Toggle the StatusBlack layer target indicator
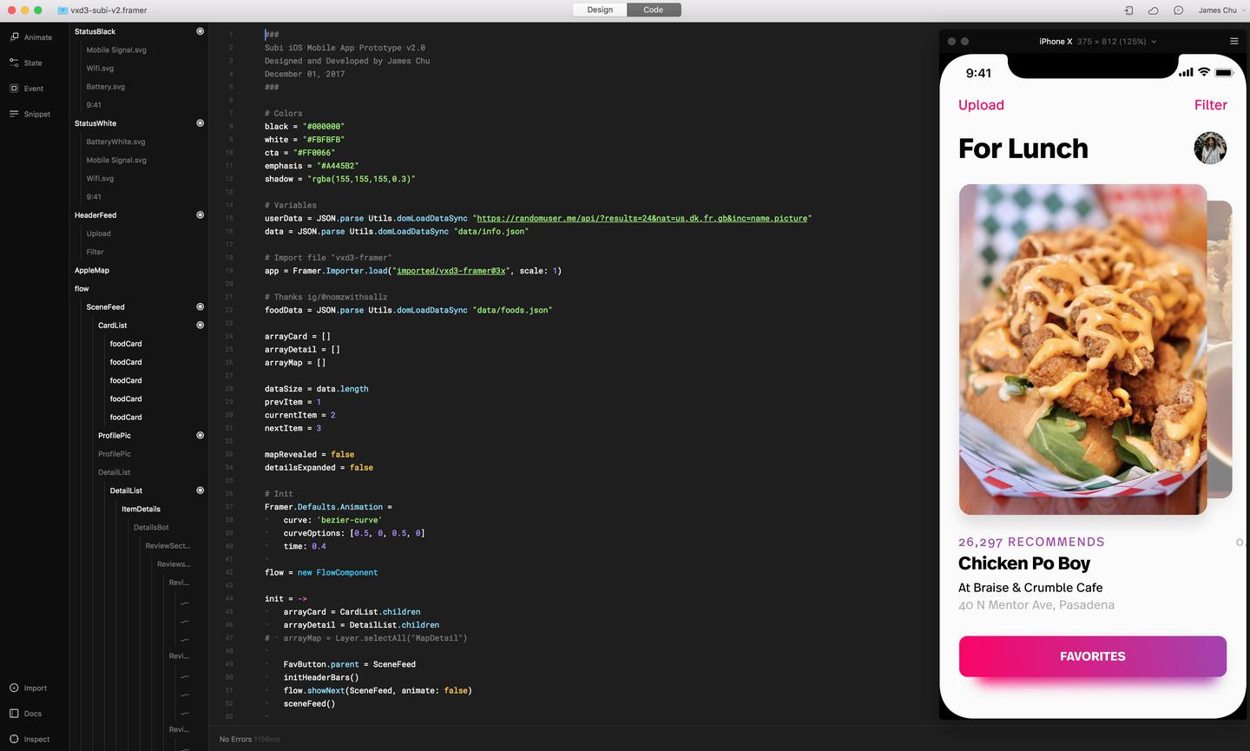The image size is (1250, 751). coord(200,31)
